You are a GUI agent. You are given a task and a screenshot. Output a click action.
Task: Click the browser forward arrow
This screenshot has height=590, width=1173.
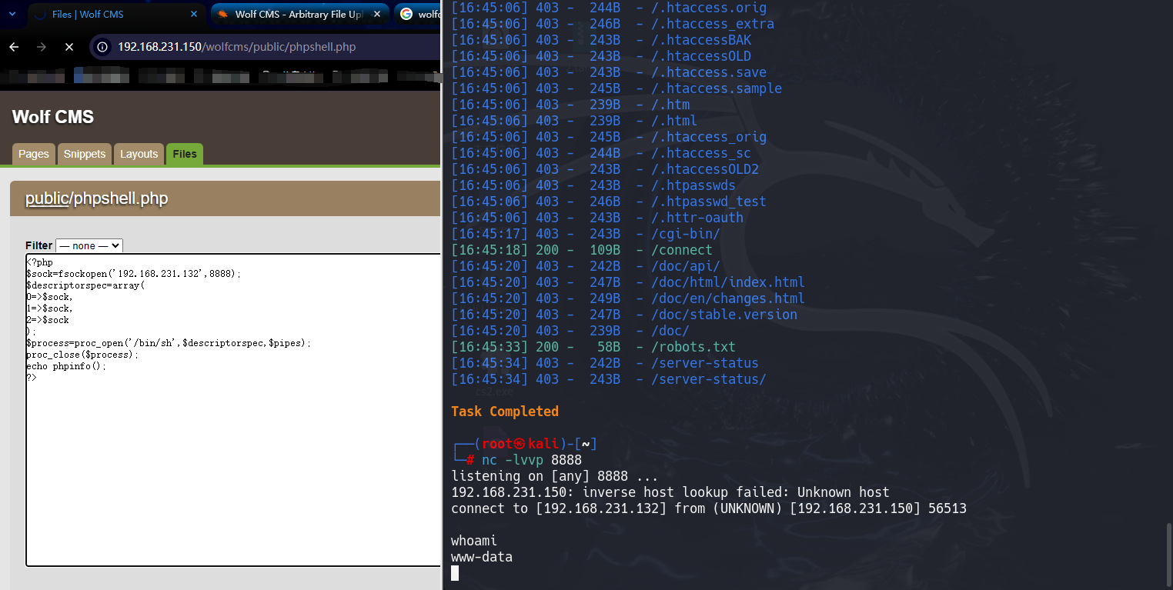click(x=42, y=47)
